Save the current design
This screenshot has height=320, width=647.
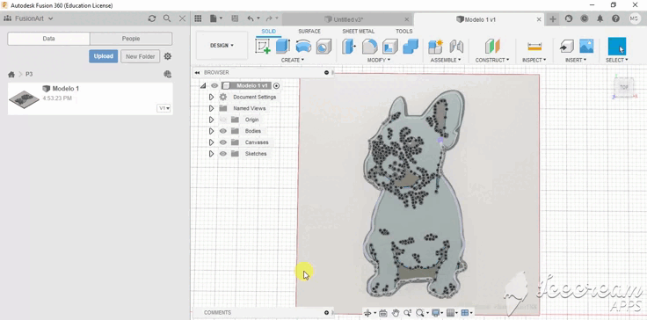click(235, 18)
